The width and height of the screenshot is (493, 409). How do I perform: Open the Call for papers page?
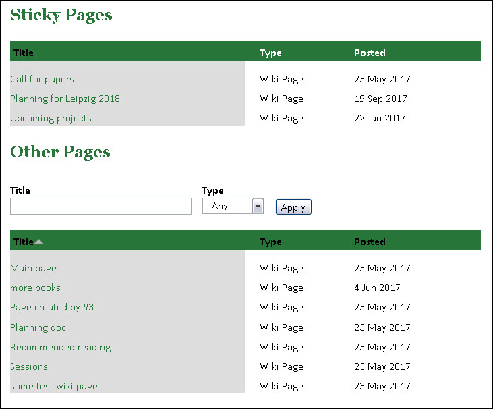point(42,79)
